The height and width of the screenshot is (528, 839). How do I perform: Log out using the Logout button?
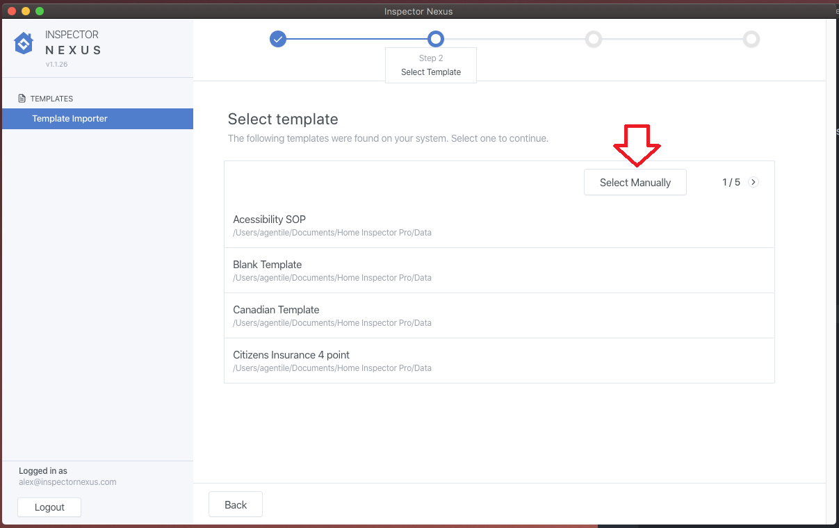pos(49,507)
